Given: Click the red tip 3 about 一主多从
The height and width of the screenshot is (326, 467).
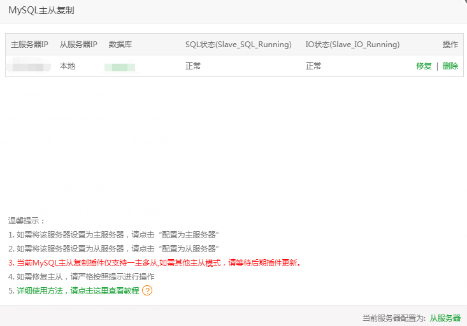Looking at the screenshot, I should tap(155, 263).
